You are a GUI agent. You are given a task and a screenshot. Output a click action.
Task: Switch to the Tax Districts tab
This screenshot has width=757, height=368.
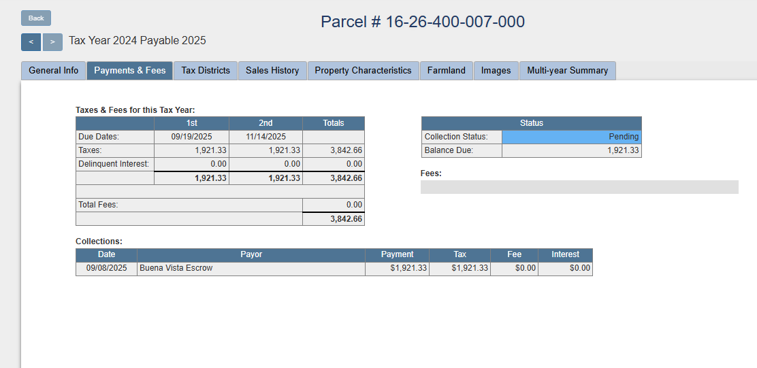point(206,71)
